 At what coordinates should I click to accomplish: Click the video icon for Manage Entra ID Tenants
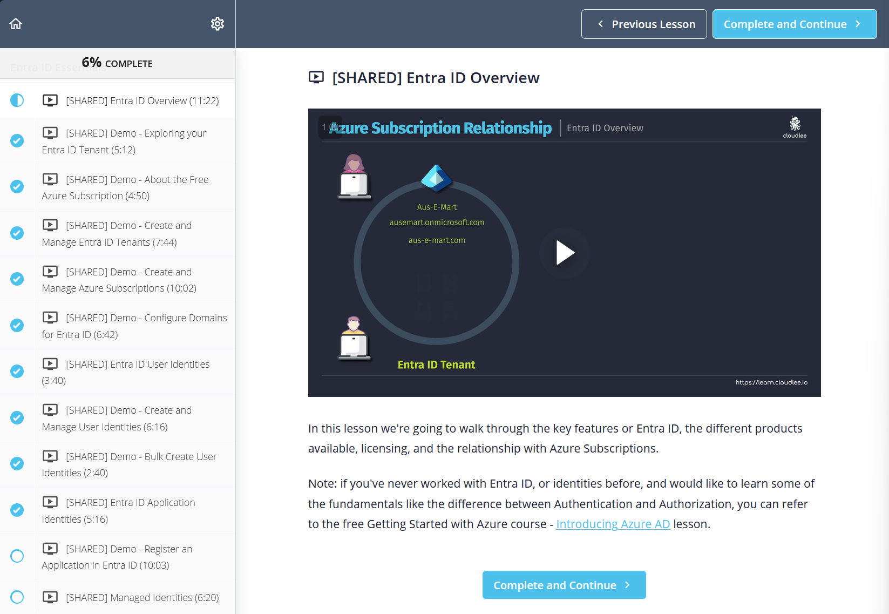(50, 225)
